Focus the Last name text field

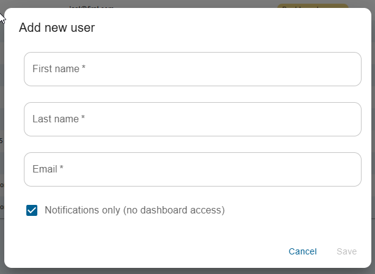coord(192,119)
